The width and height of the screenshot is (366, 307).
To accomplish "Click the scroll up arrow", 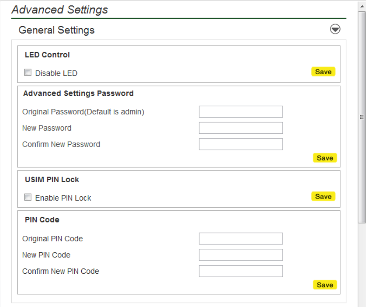I will 362,6.
